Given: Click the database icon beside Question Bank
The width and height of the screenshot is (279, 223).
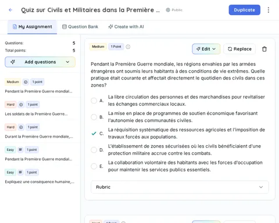Looking at the screenshot, I should 65,27.
